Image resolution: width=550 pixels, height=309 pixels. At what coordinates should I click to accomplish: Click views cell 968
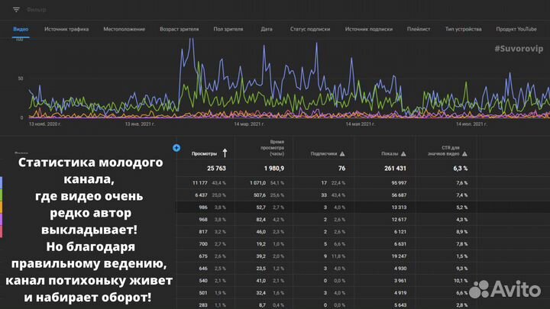203,220
